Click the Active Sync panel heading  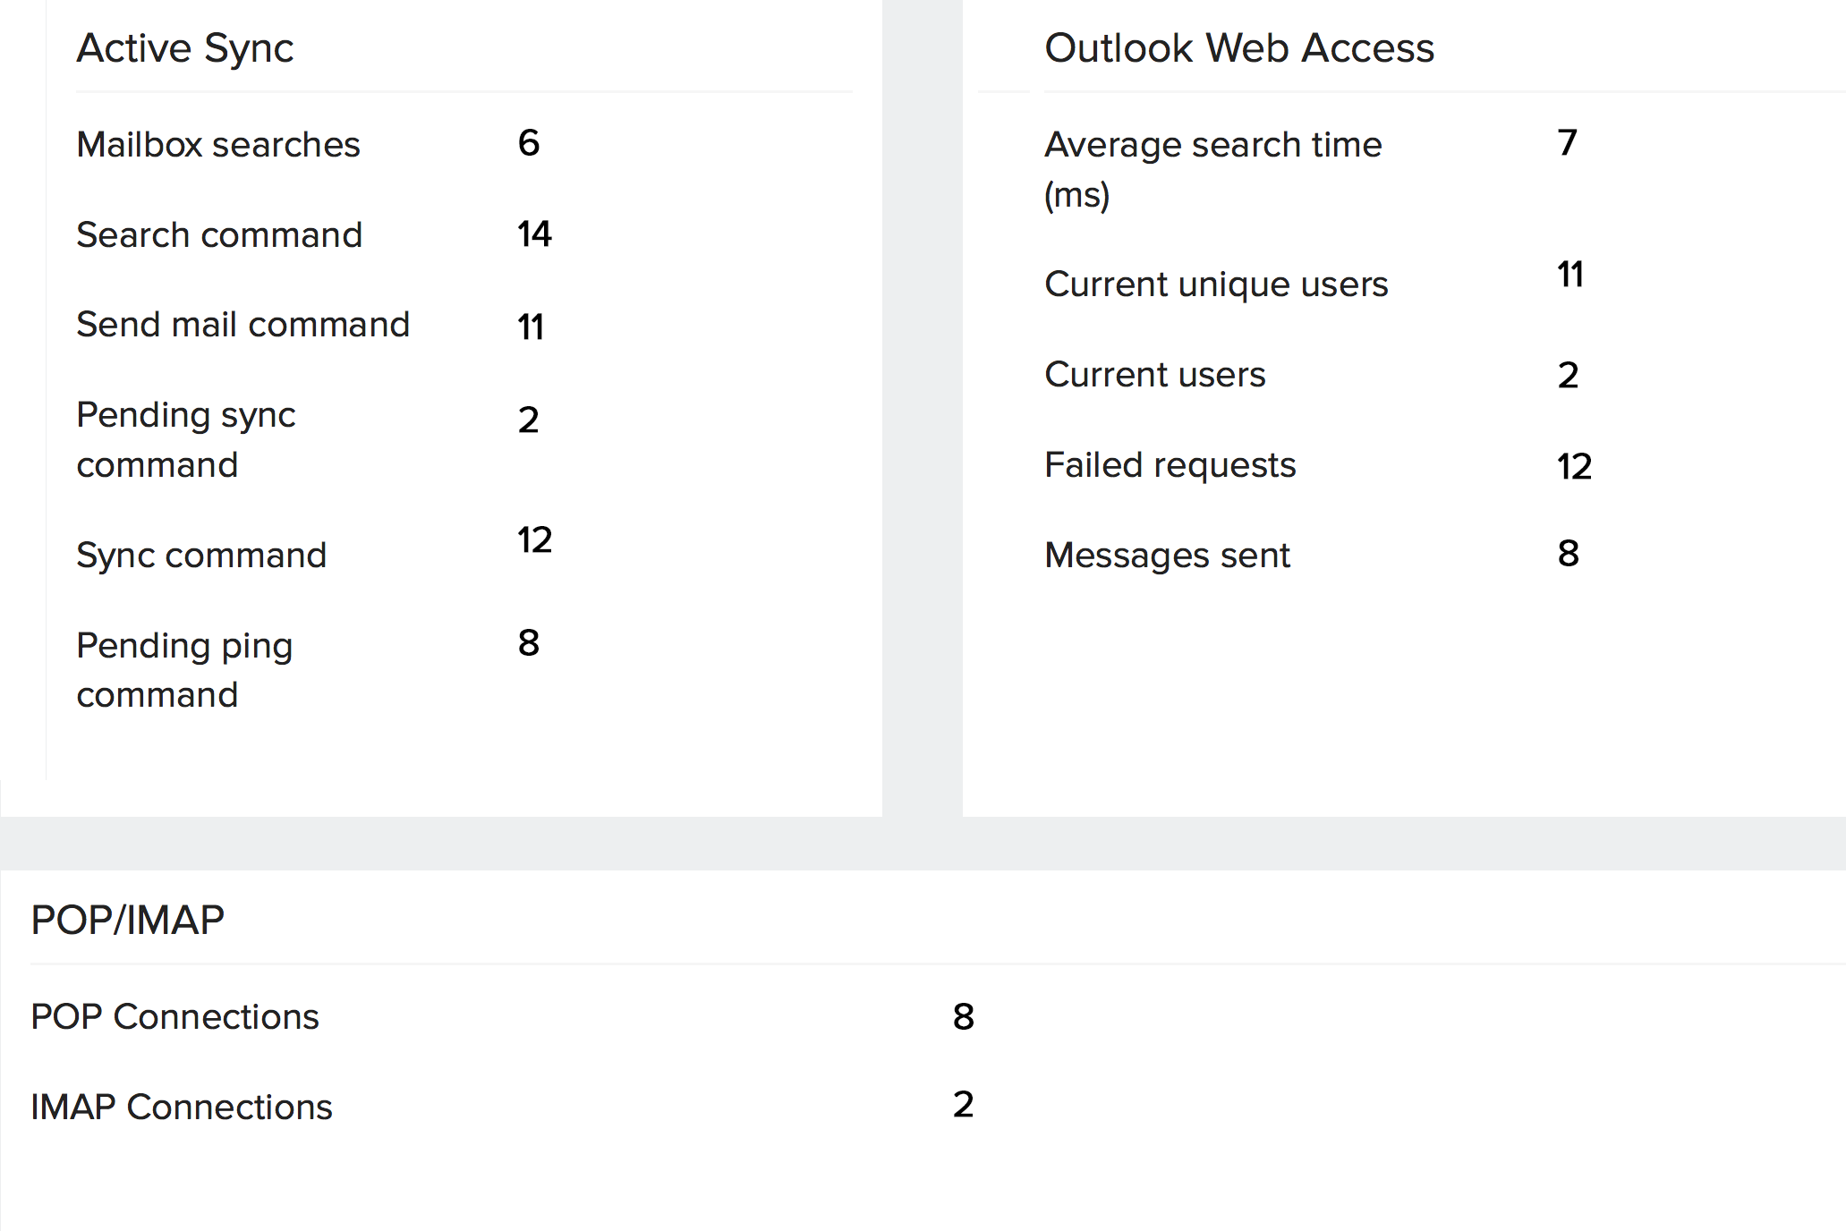tap(185, 48)
